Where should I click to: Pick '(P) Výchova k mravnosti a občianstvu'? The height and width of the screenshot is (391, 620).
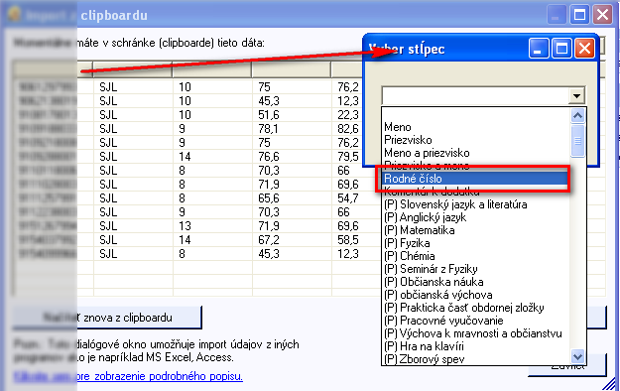point(473,333)
